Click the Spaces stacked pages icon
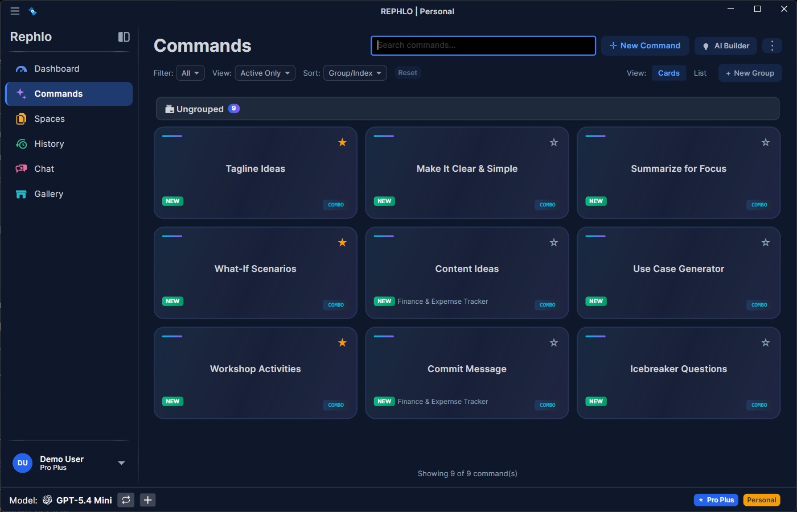797x512 pixels. [x=21, y=119]
